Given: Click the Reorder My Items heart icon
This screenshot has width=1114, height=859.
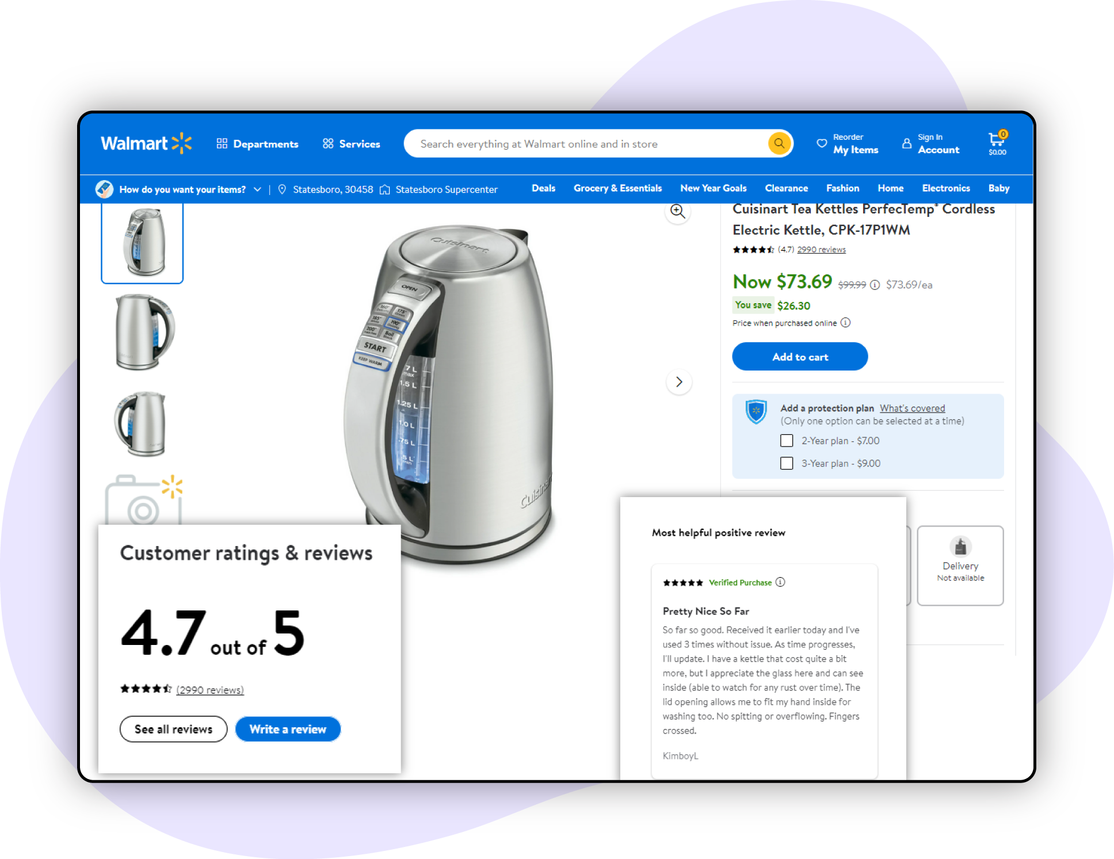Looking at the screenshot, I should [821, 143].
